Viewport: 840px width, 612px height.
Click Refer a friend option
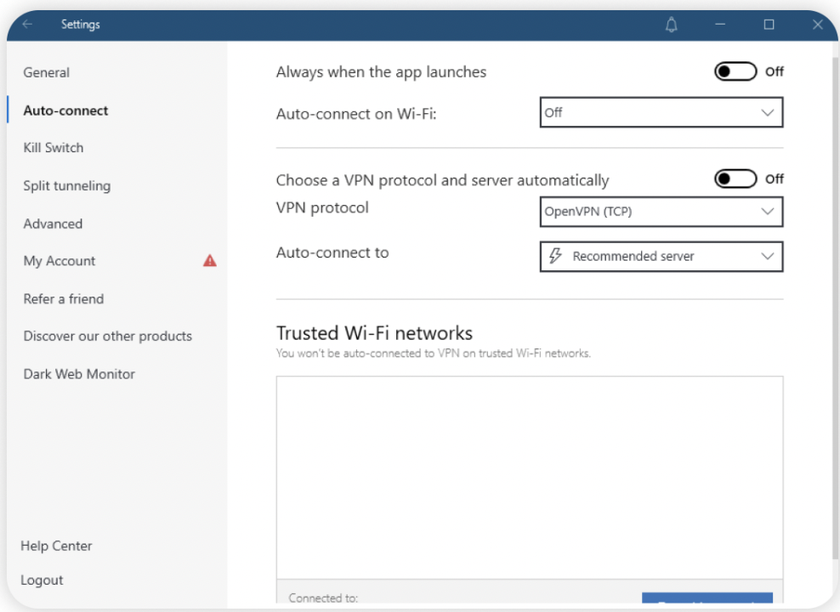pos(64,299)
